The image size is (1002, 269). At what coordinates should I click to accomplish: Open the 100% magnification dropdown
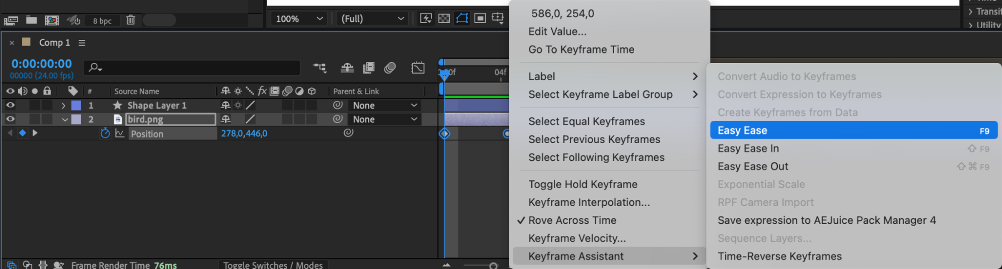click(299, 19)
